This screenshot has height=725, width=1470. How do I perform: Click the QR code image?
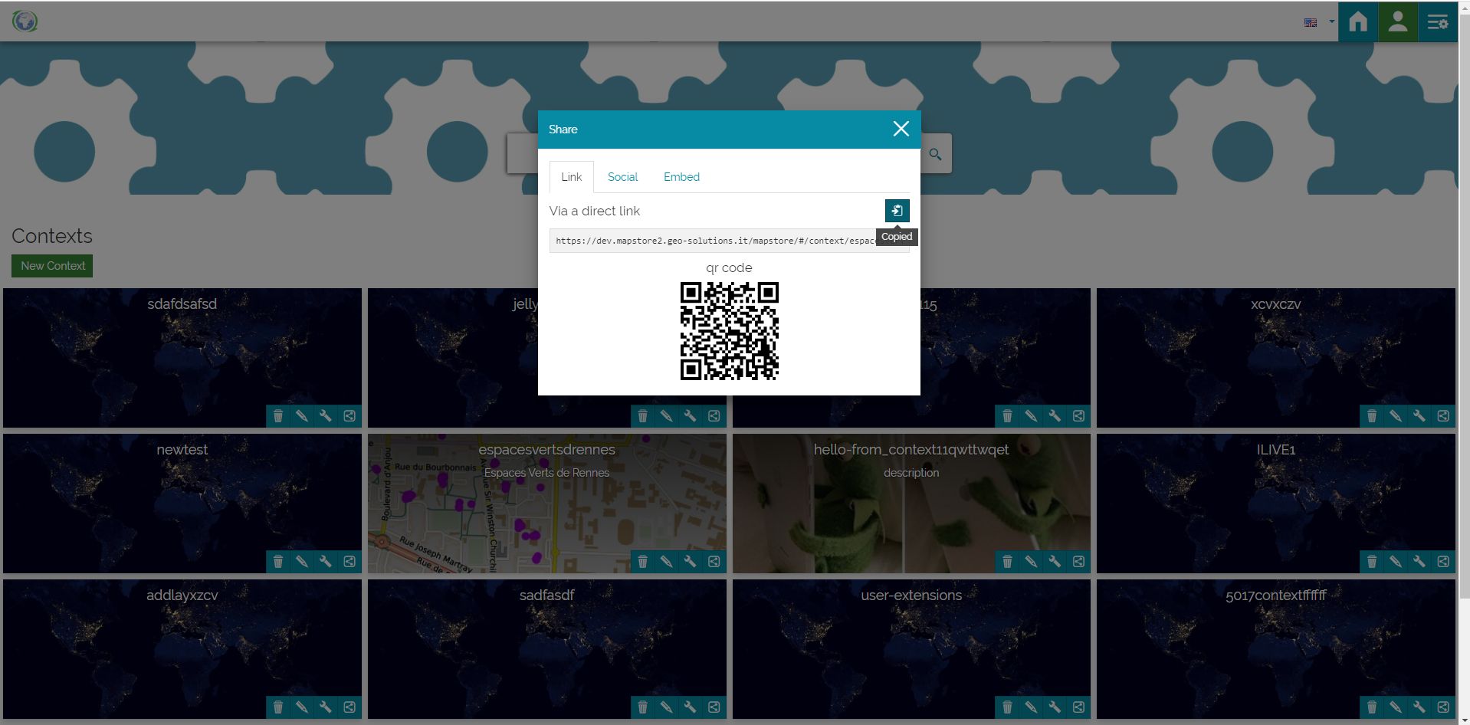pyautogui.click(x=729, y=331)
